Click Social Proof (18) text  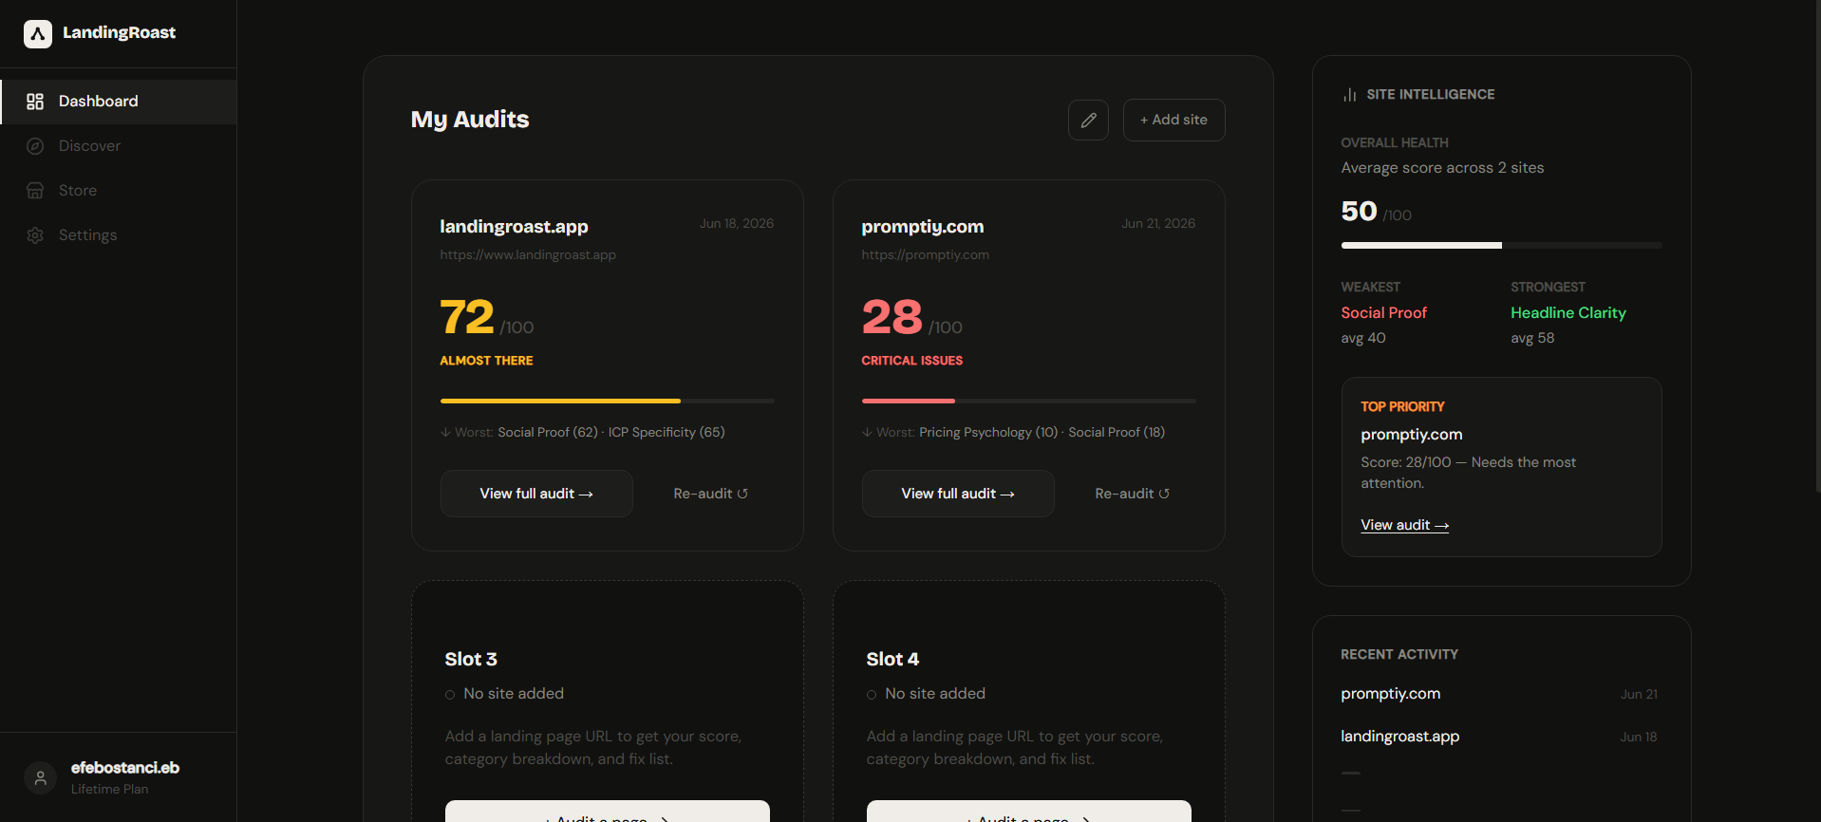point(1117,433)
